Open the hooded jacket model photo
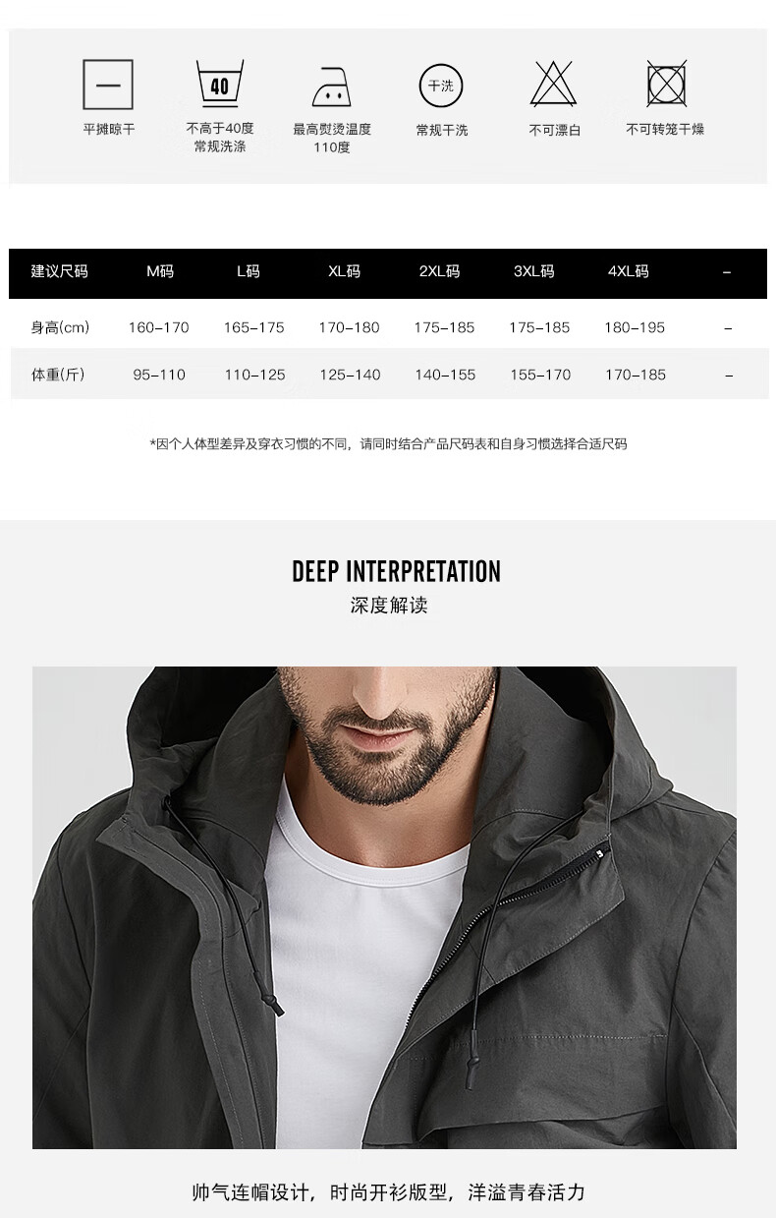The image size is (776, 1218). [x=384, y=907]
